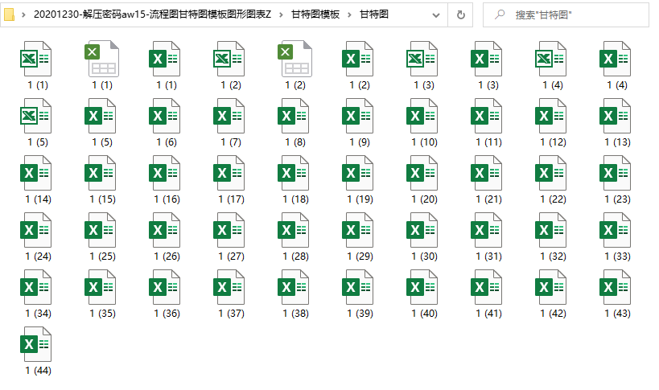659x390 pixels.
Task: Navigate to 甘特图模板 breadcrumb folder
Action: pos(315,14)
